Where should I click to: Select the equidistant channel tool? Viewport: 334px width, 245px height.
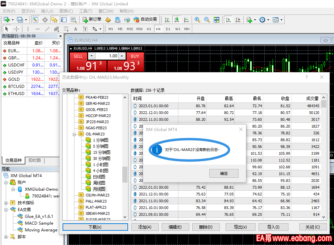tap(56, 29)
